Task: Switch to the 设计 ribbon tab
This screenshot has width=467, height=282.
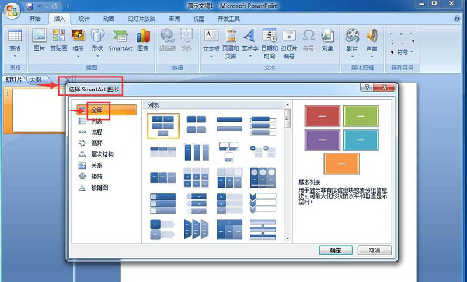Action: [84, 19]
